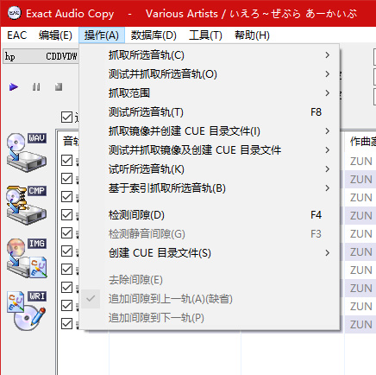Open the 帮助(H) menu
This screenshot has height=375, width=376.
click(252, 35)
